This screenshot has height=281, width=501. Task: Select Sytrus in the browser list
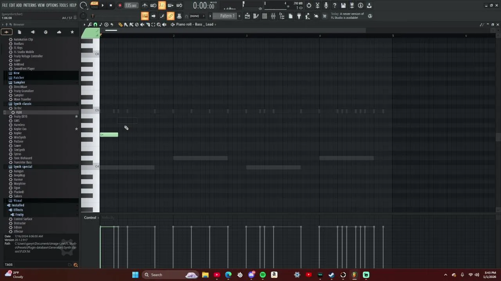click(18, 154)
